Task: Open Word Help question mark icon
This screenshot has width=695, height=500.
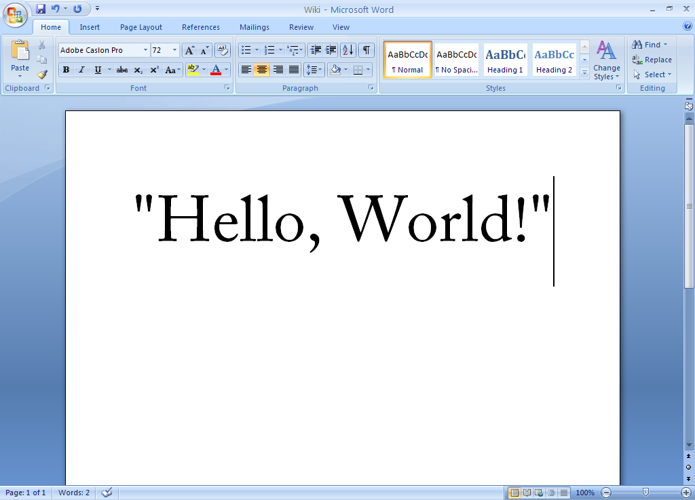Action: coord(688,26)
